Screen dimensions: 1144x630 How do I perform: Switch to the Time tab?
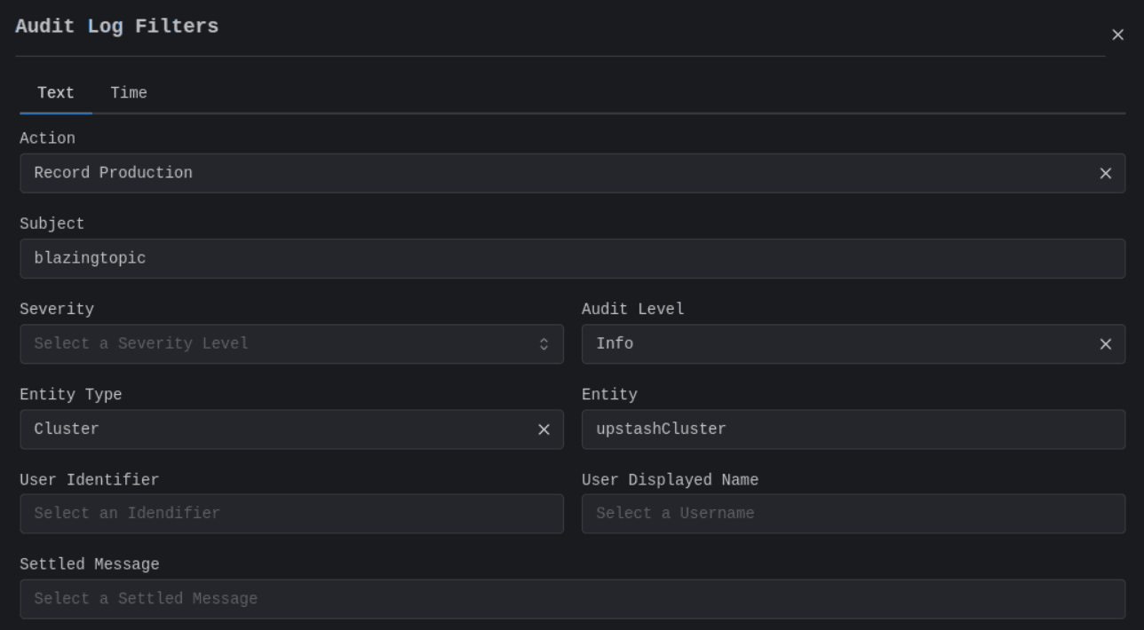[129, 93]
